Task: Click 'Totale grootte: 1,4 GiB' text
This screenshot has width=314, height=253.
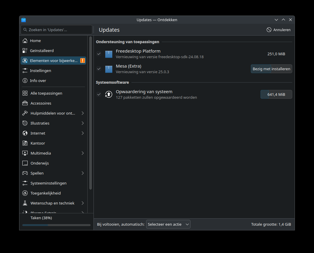Action: coord(271,224)
